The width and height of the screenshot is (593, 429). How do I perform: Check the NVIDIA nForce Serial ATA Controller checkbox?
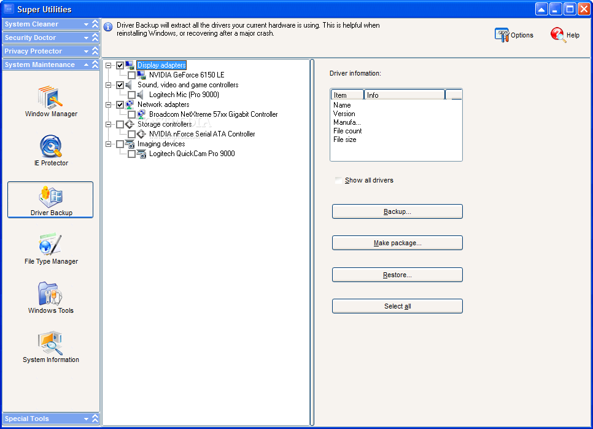tap(131, 134)
